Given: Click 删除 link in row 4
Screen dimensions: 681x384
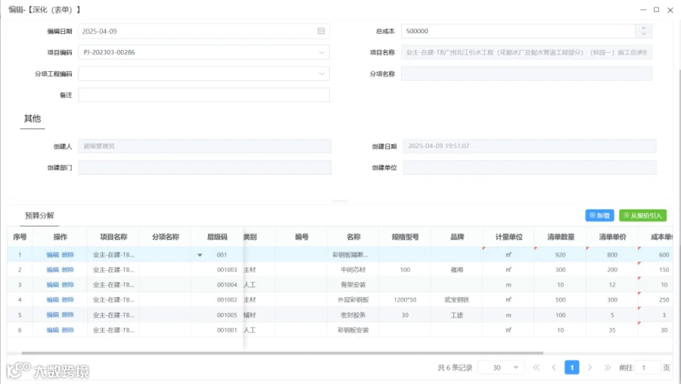Looking at the screenshot, I should [68, 300].
